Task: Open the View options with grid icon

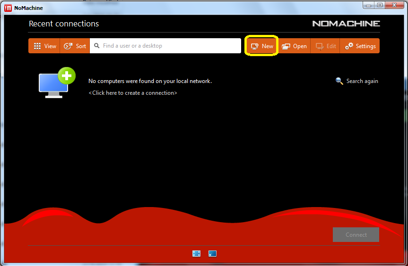Action: click(44, 46)
